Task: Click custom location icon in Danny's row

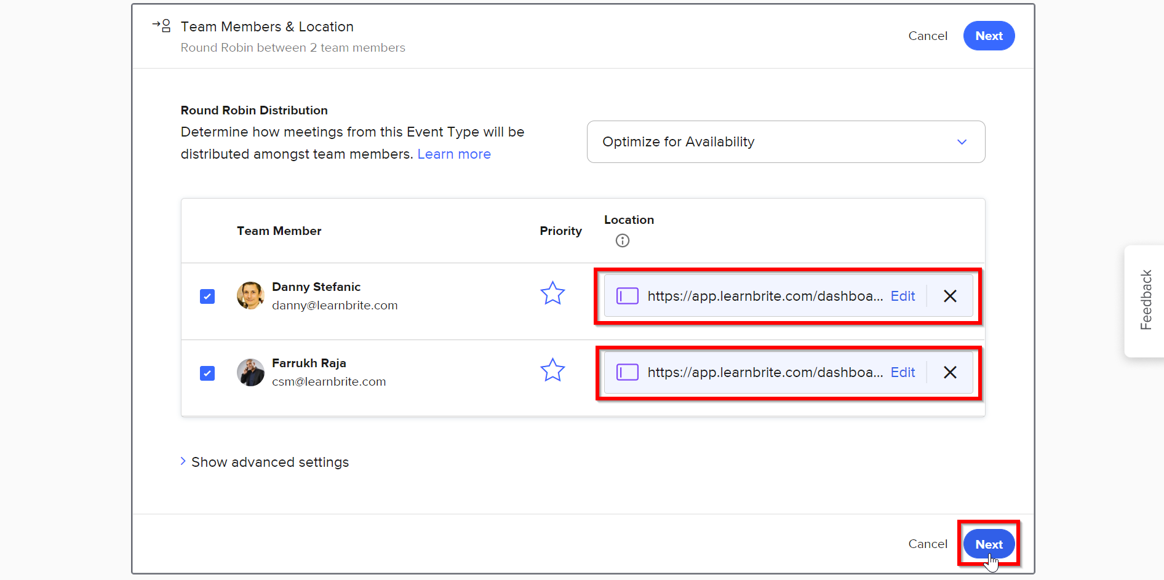Action: point(628,296)
